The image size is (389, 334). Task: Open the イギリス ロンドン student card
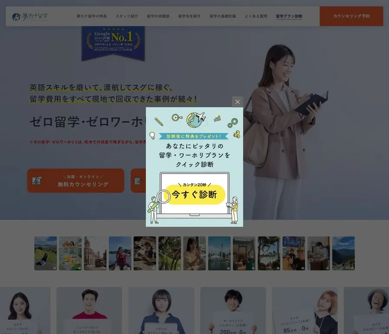coord(161,311)
